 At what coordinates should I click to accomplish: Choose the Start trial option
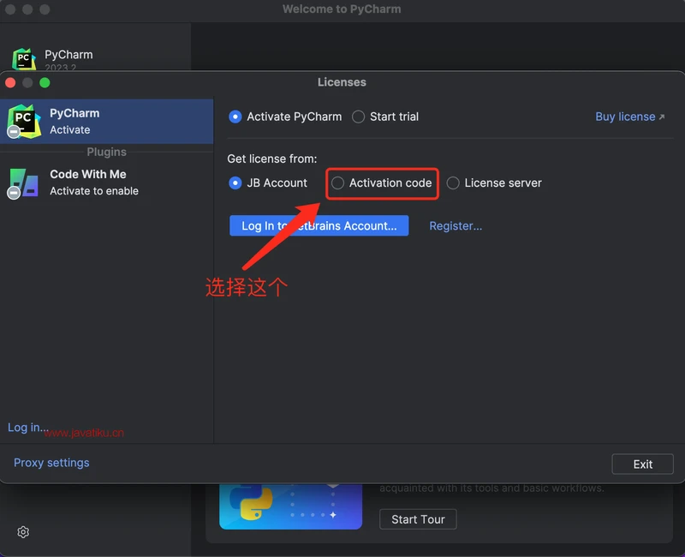359,117
